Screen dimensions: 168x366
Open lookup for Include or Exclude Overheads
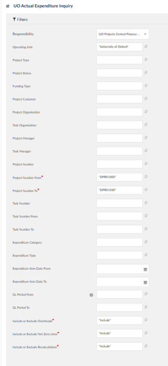tap(146, 320)
